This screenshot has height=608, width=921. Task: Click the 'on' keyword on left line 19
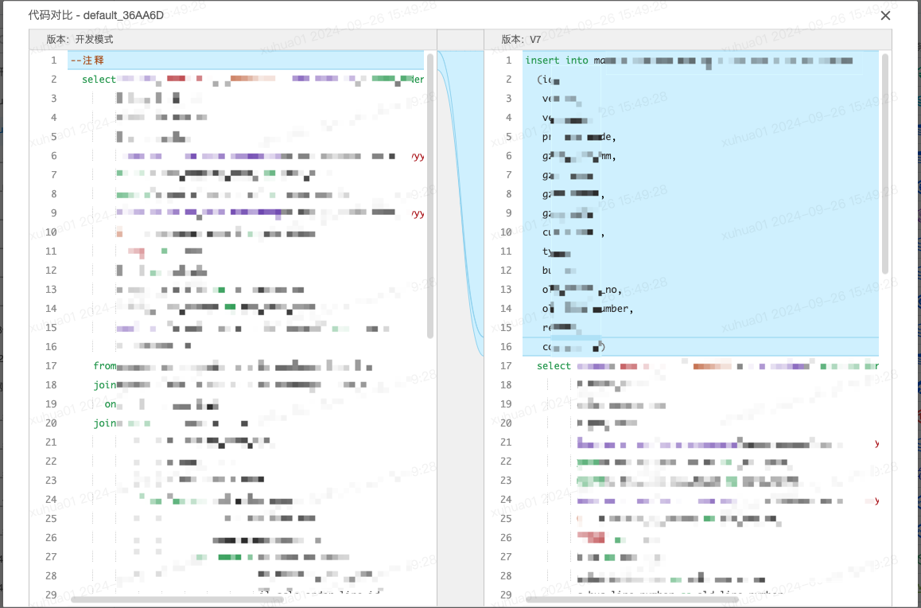coord(110,404)
